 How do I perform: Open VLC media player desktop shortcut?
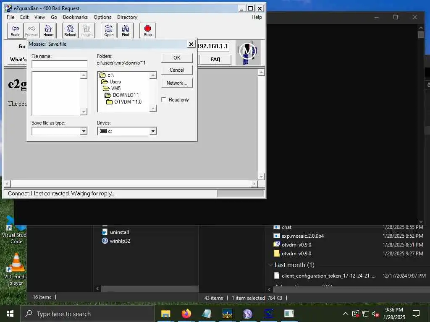(x=16, y=269)
